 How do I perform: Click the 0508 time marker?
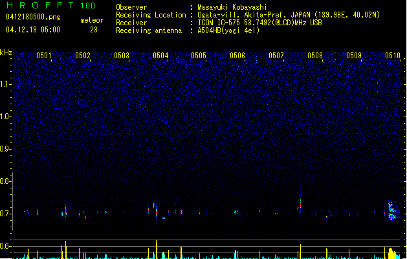[x=315, y=56]
